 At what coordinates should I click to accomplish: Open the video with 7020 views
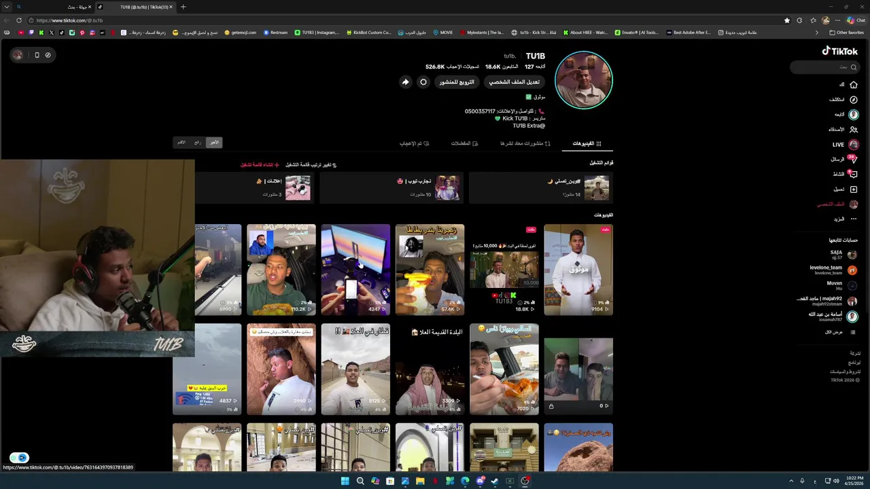504,369
